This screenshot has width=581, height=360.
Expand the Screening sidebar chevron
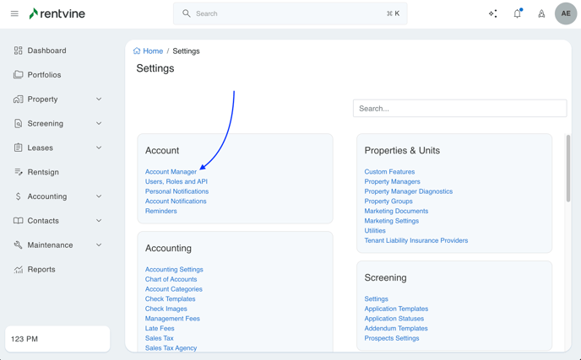click(99, 124)
